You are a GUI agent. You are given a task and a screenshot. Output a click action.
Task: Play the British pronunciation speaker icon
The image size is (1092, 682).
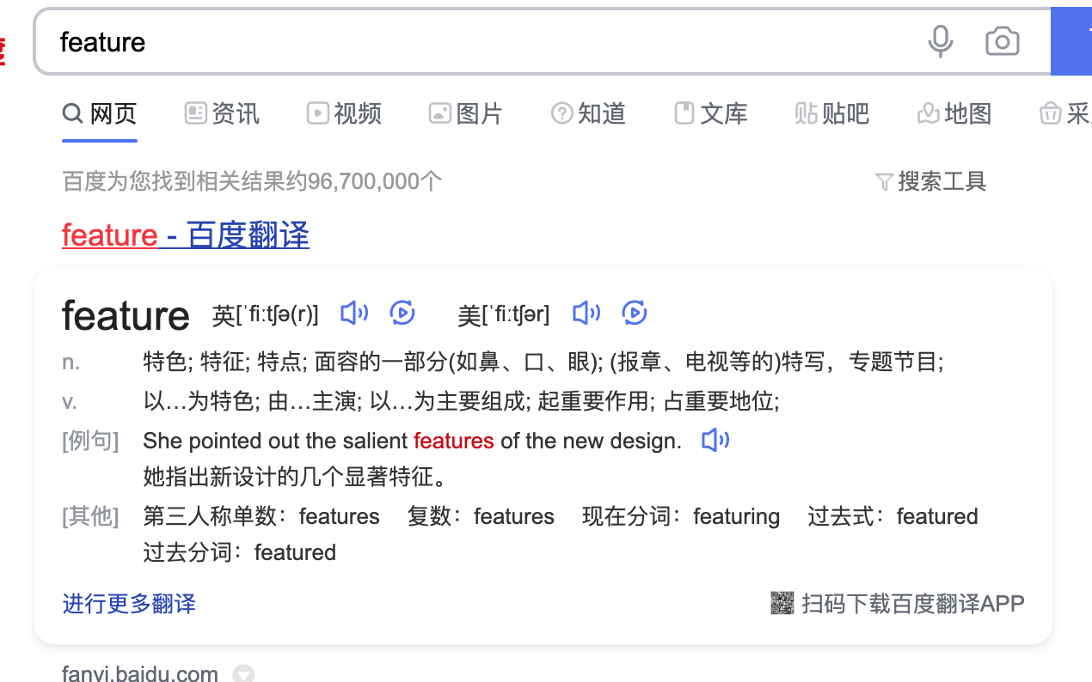pyautogui.click(x=354, y=314)
